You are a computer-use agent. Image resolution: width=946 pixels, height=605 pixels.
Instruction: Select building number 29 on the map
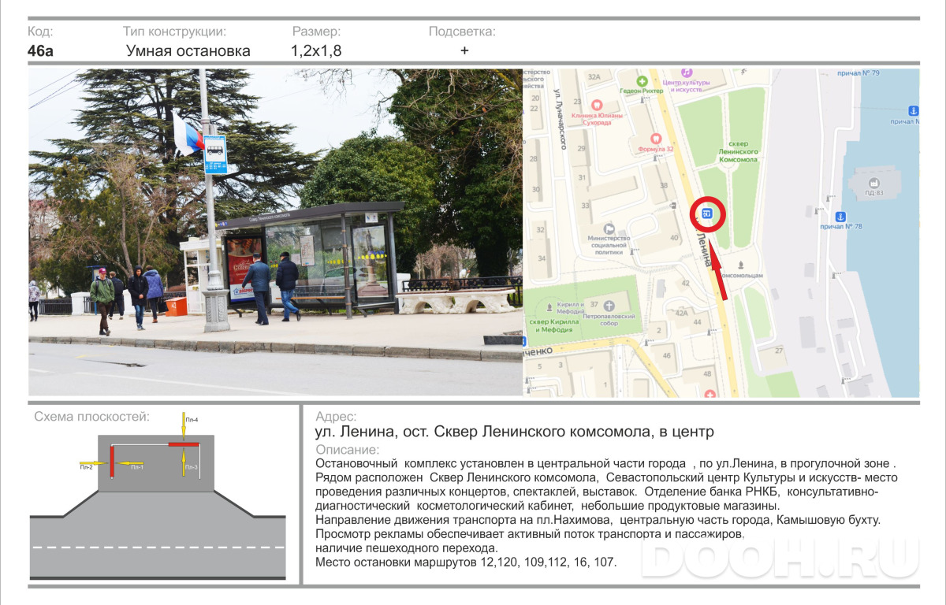582,148
